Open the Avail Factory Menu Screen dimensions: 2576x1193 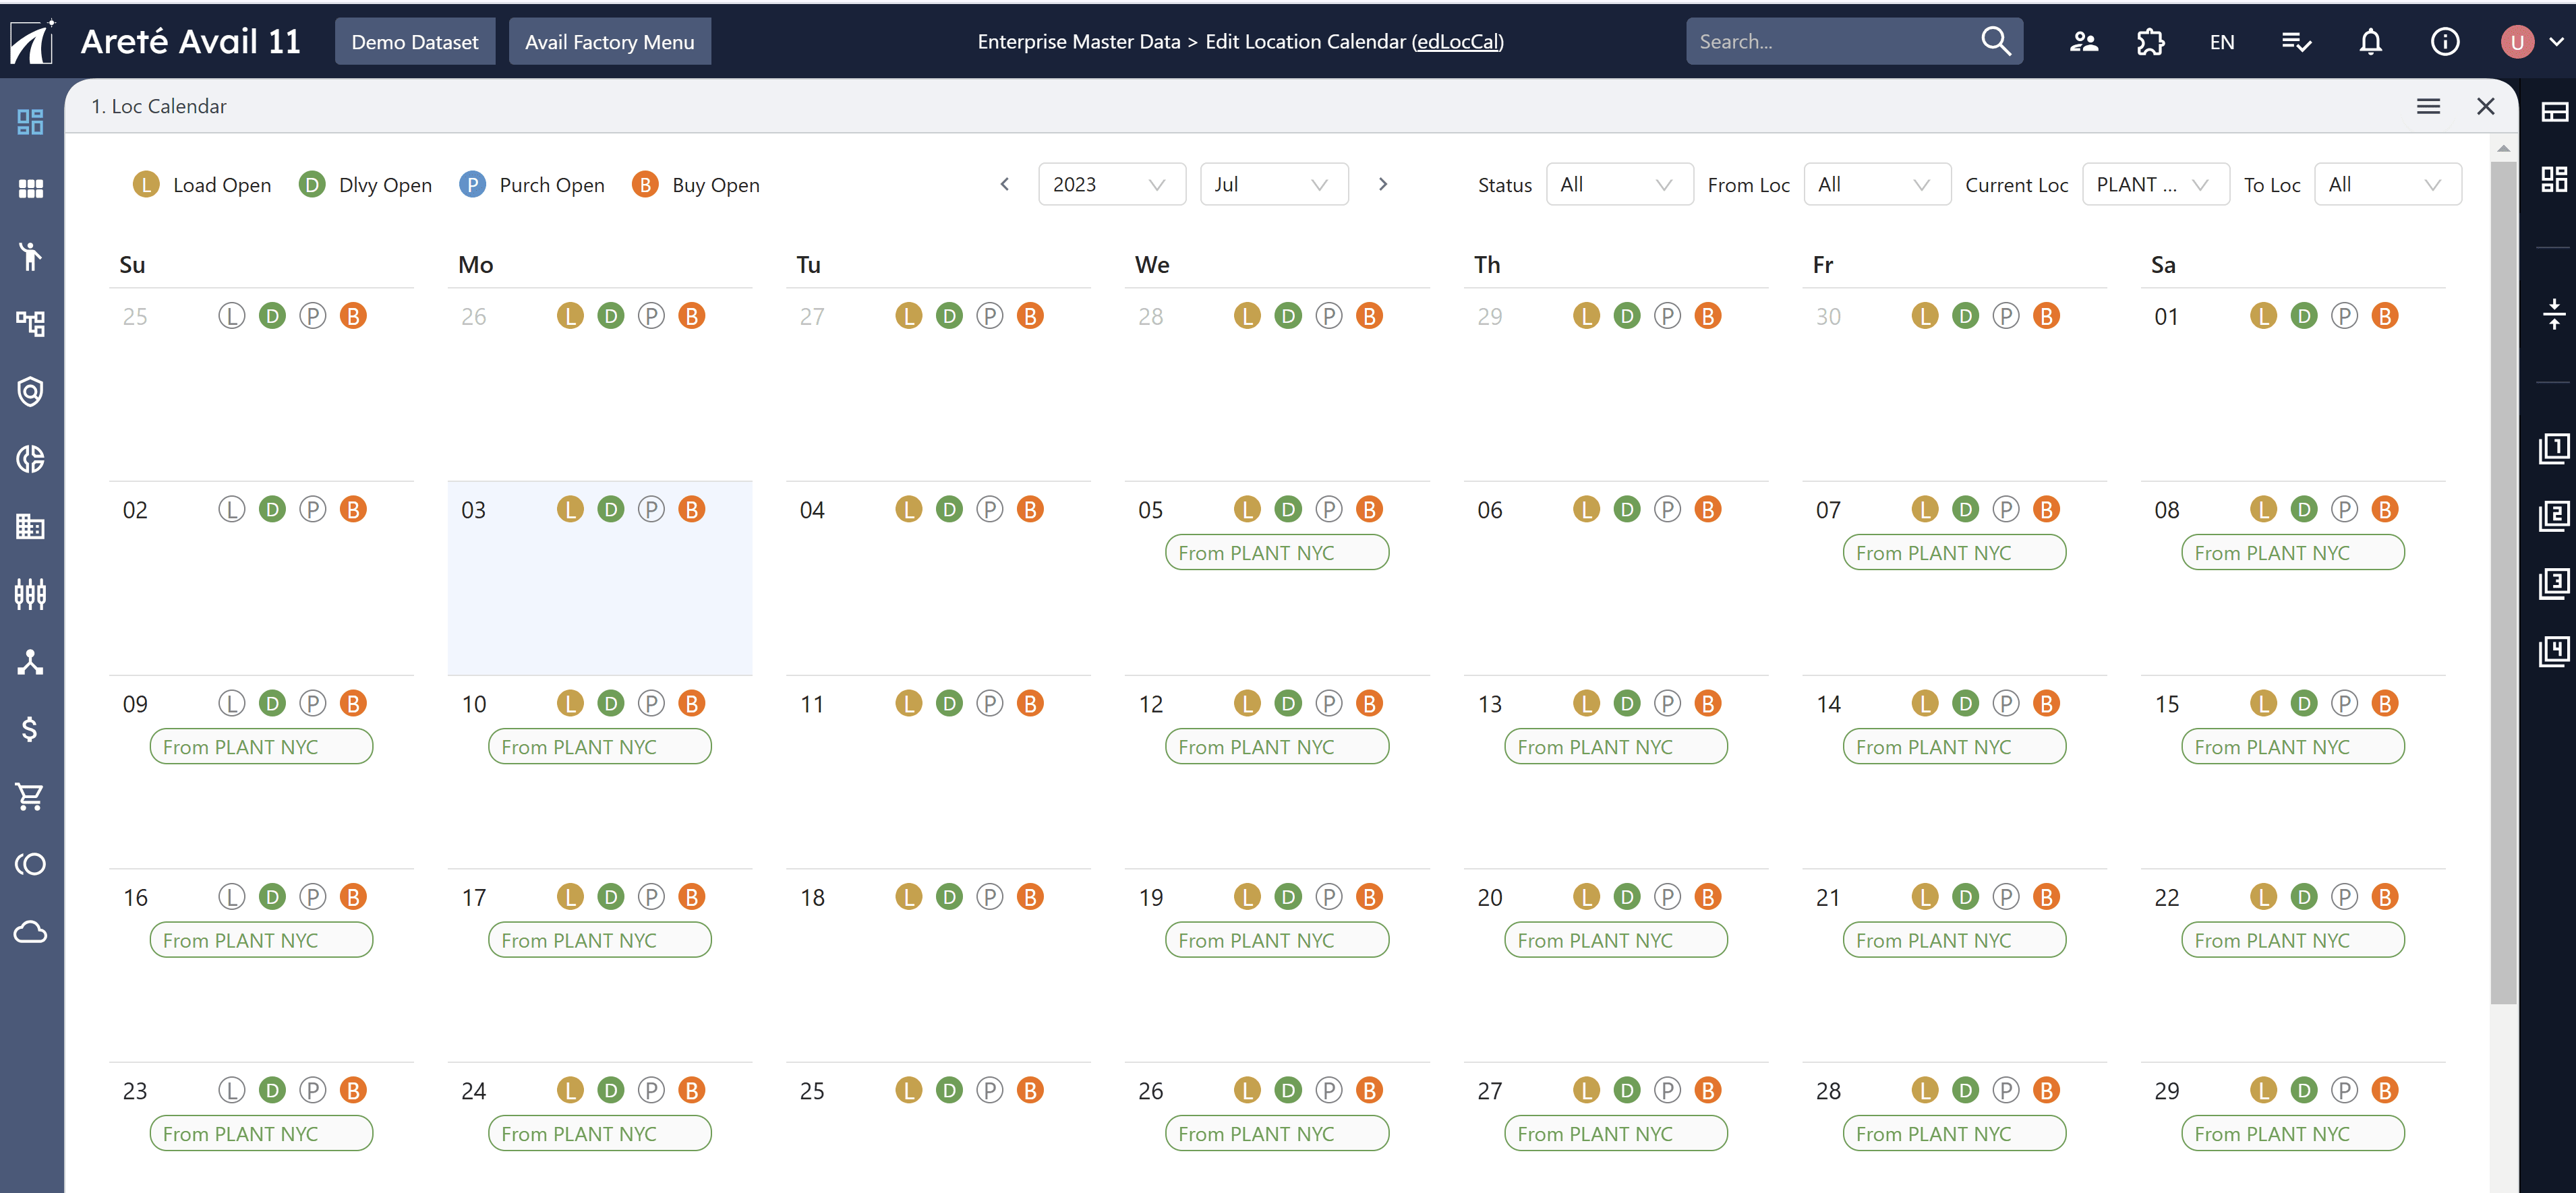point(609,42)
